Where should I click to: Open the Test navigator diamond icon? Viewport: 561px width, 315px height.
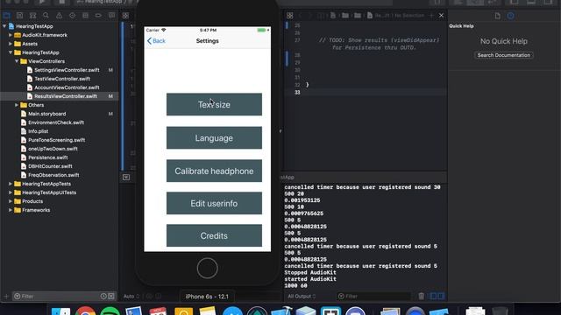72,16
